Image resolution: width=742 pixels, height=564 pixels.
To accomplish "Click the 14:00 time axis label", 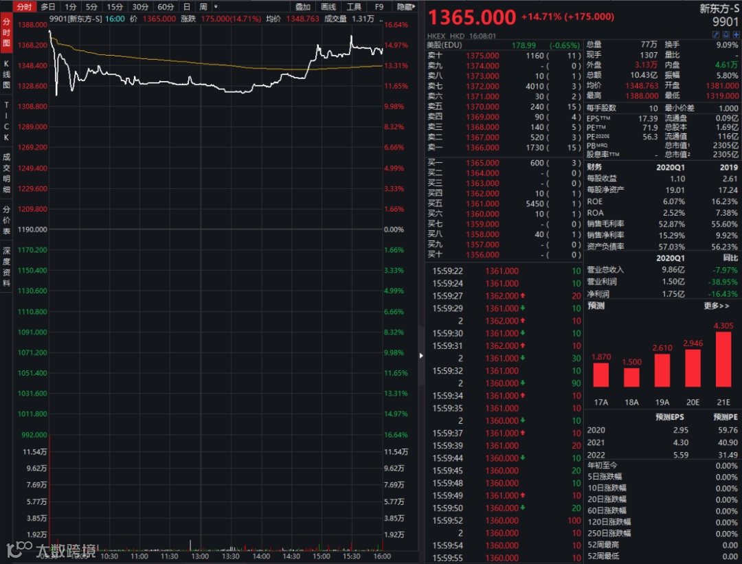I will [x=261, y=556].
